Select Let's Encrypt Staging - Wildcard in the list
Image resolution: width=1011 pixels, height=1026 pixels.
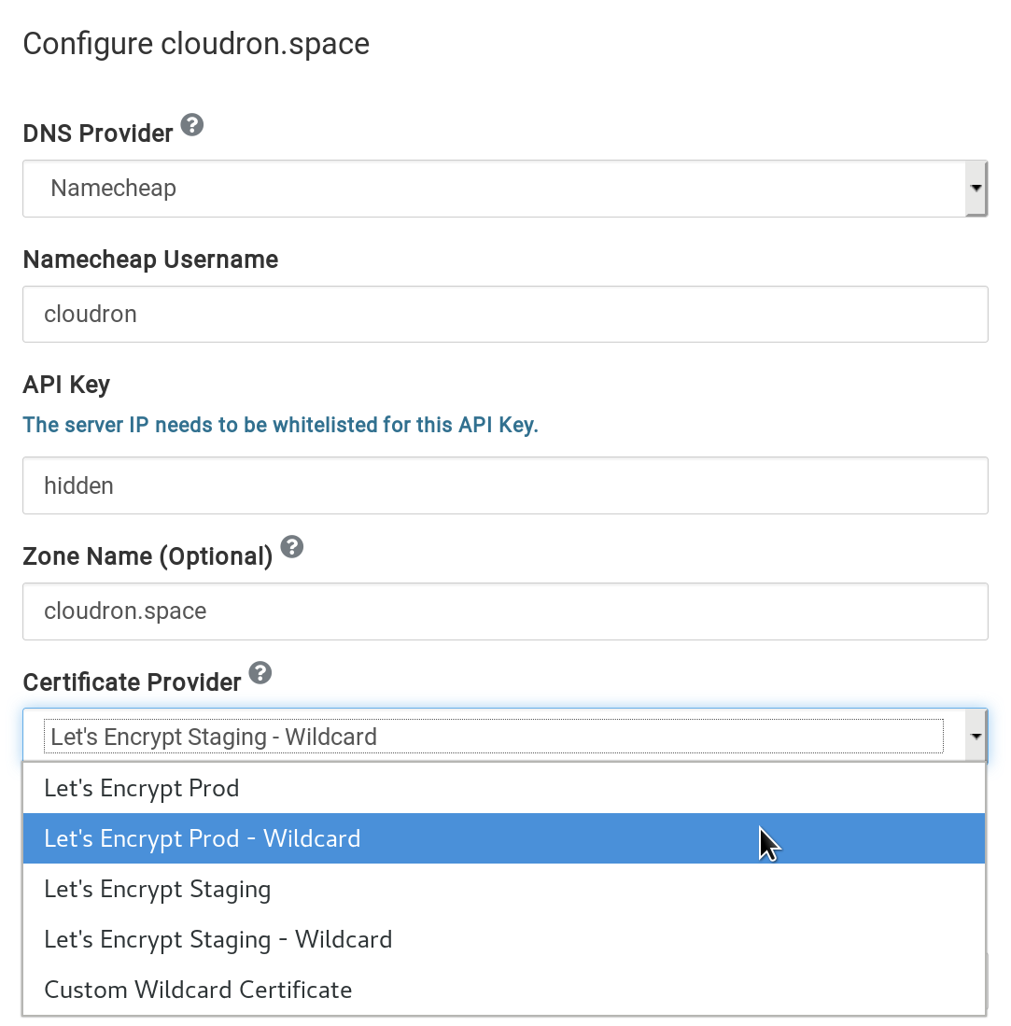click(218, 939)
